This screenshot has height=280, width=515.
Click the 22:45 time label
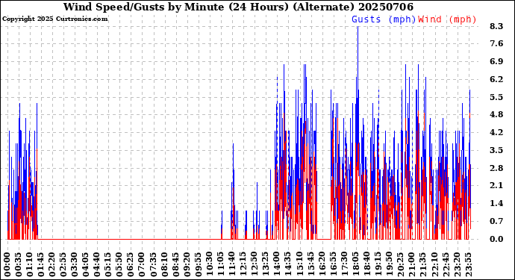point(446,264)
